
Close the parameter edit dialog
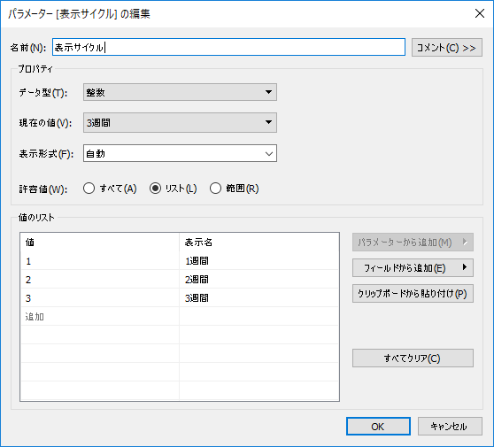480,13
